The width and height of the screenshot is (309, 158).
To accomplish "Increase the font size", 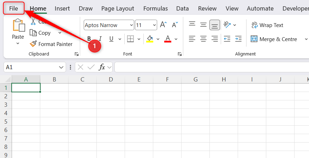I will [x=164, y=25].
